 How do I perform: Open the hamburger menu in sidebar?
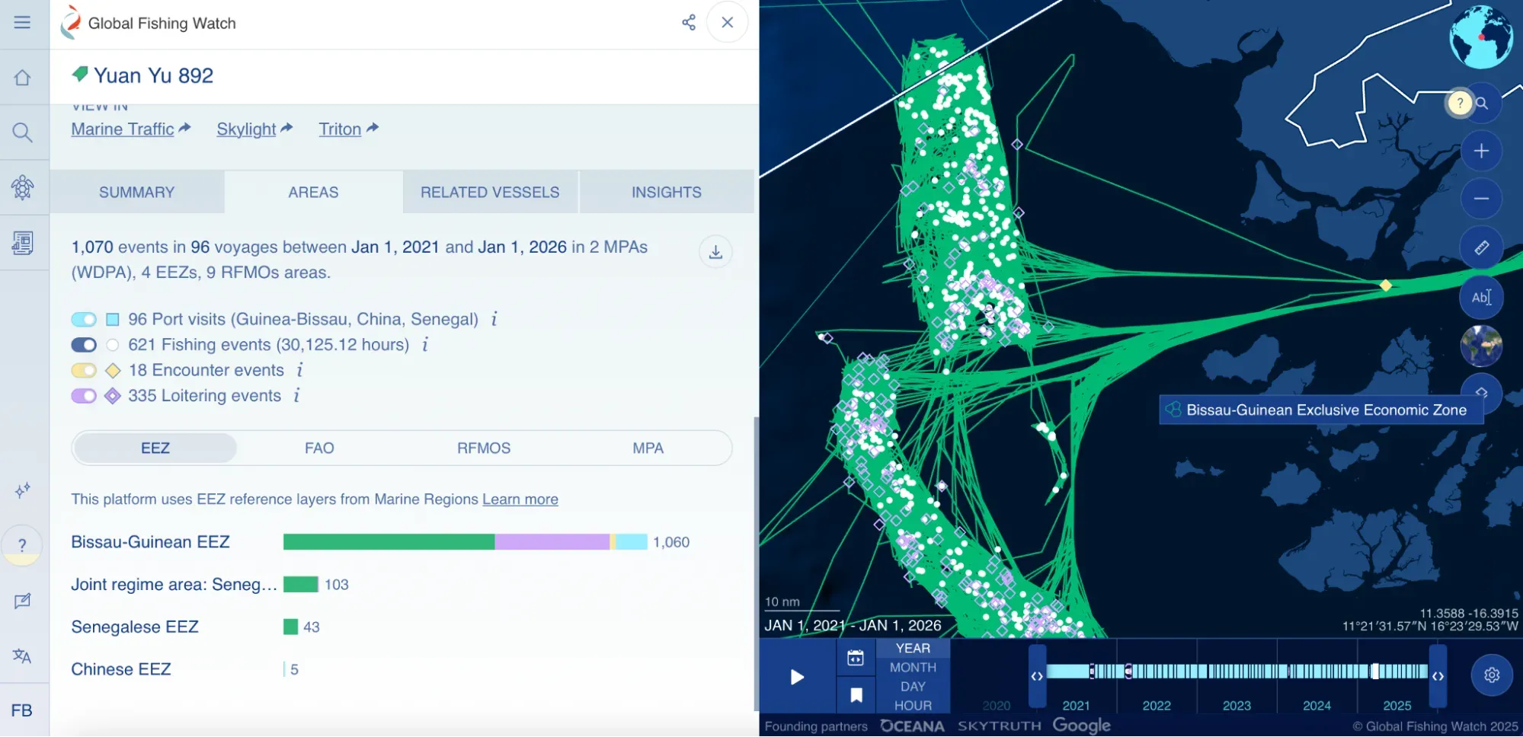[22, 22]
